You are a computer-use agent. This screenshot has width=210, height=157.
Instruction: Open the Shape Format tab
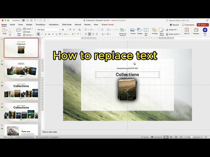point(108,25)
